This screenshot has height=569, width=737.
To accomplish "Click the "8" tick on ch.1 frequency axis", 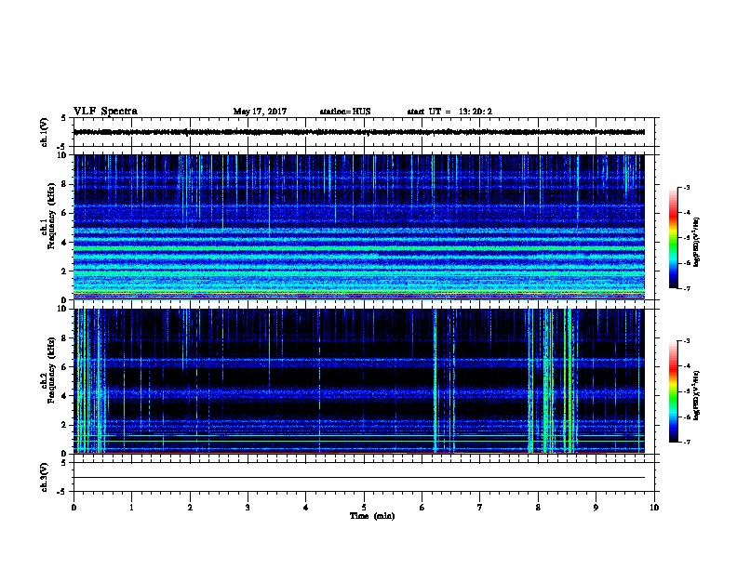I will [x=64, y=184].
